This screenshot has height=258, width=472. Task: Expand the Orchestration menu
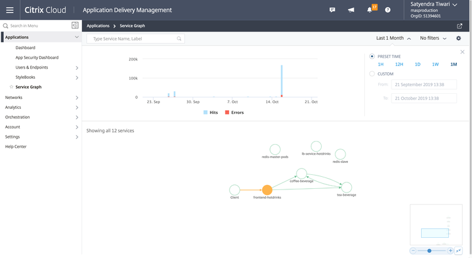click(x=77, y=118)
